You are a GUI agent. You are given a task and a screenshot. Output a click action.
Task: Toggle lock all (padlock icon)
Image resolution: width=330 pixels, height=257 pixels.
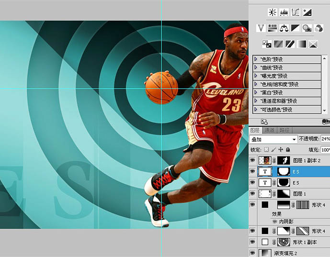point(288,149)
